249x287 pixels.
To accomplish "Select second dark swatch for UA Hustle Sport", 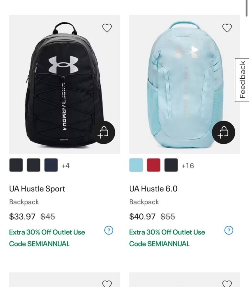I will coord(33,165).
